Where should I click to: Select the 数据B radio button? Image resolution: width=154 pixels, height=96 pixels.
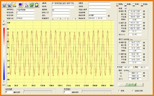point(125,4)
